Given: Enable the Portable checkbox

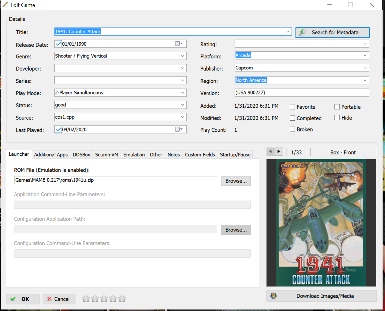Looking at the screenshot, I should pos(337,107).
